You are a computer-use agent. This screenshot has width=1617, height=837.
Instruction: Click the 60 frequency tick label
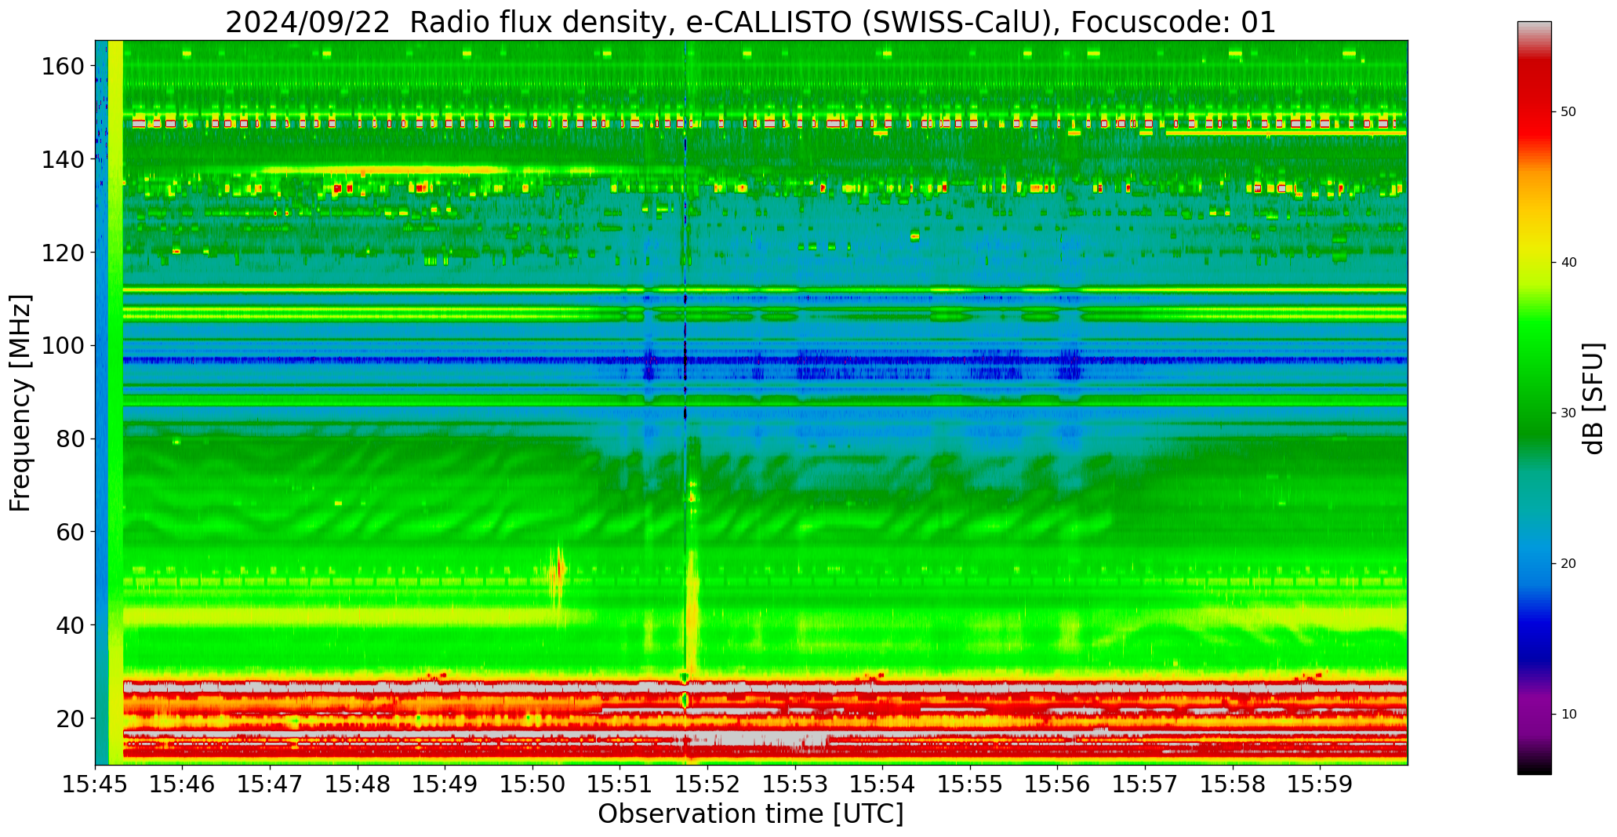coord(71,532)
